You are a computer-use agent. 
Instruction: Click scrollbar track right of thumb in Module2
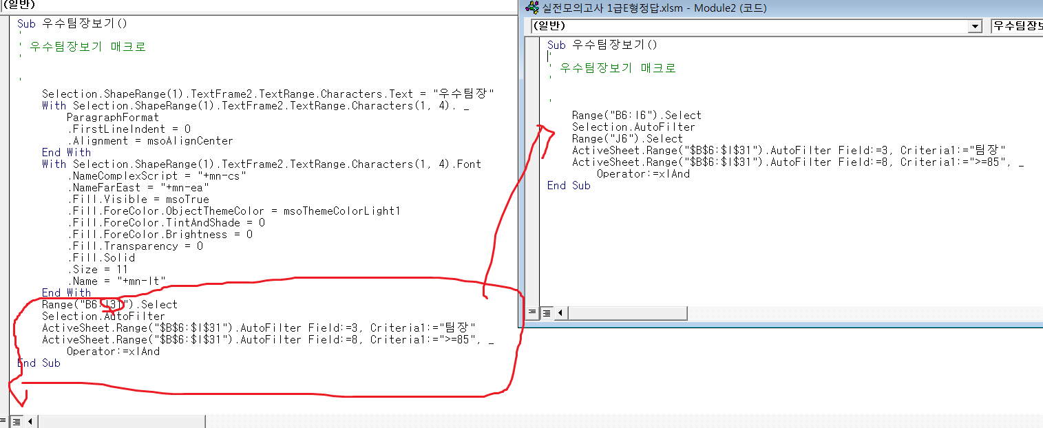pyautogui.click(x=861, y=313)
